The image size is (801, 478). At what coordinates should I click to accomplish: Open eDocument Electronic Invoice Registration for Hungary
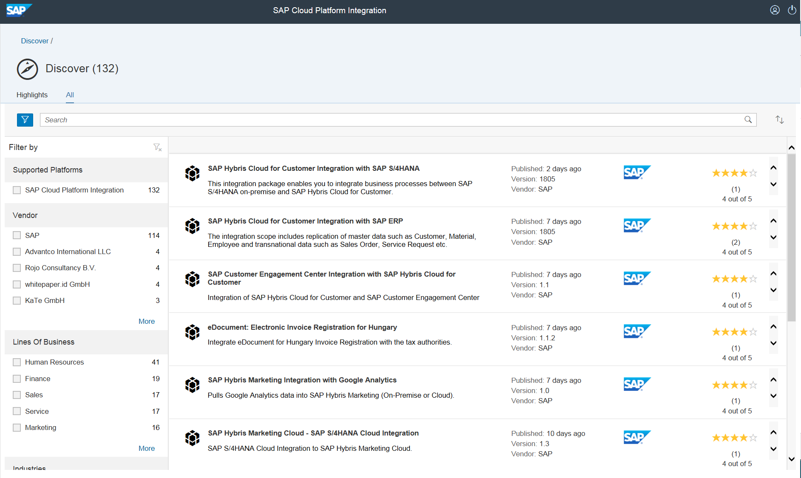coord(302,328)
